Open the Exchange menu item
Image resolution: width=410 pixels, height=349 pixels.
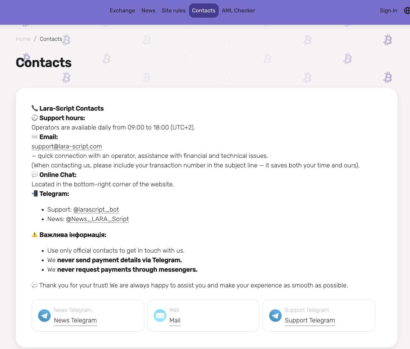pos(122,11)
